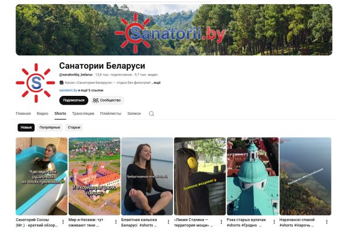This screenshot has height=231, width=346.
Task: Switch to the Видео tab
Action: 42,114
